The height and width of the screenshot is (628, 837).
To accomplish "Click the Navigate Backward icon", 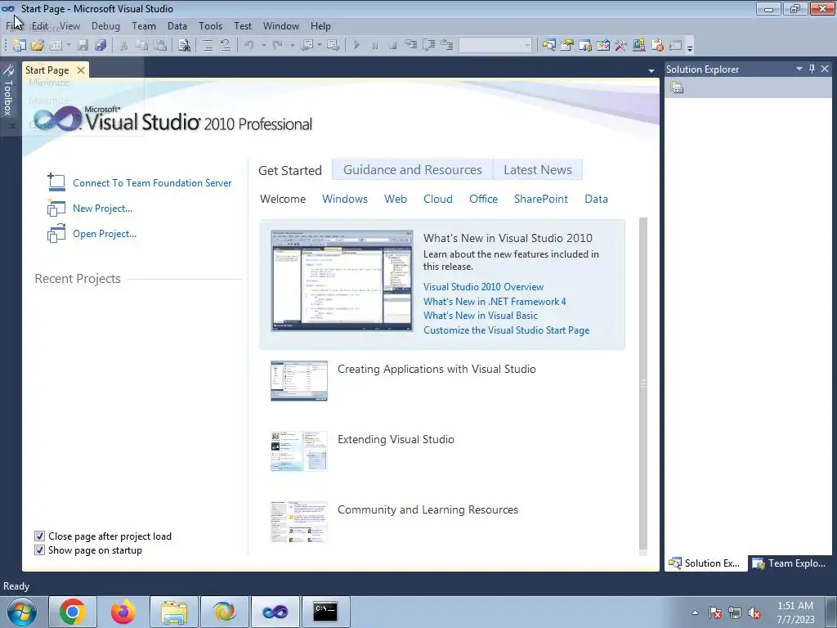I will 307,46.
